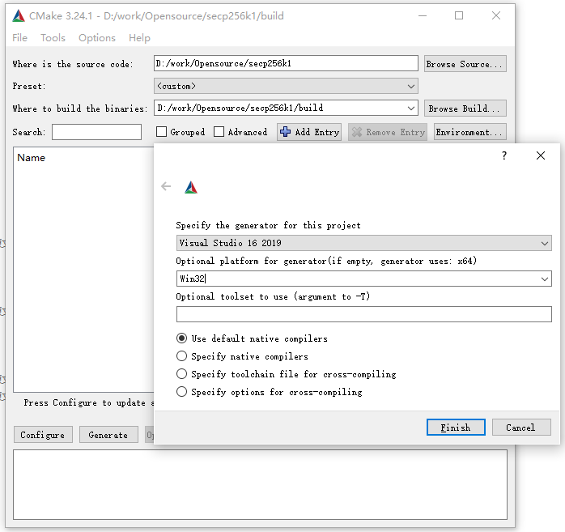565x532 pixels.
Task: Click the Cancel button
Action: click(520, 428)
